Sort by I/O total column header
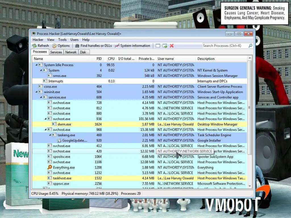Image resolution: width=291 pixels, height=218 pixels. click(x=126, y=58)
